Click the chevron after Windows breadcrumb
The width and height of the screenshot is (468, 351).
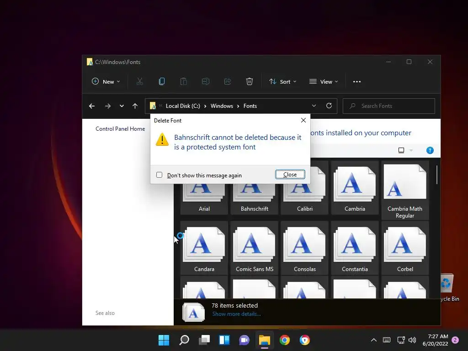[238, 106]
